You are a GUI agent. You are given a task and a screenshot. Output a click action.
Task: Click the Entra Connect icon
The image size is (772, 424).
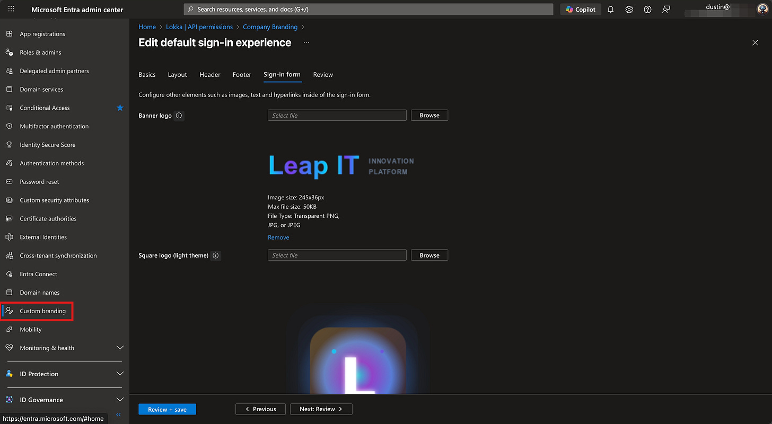9,274
